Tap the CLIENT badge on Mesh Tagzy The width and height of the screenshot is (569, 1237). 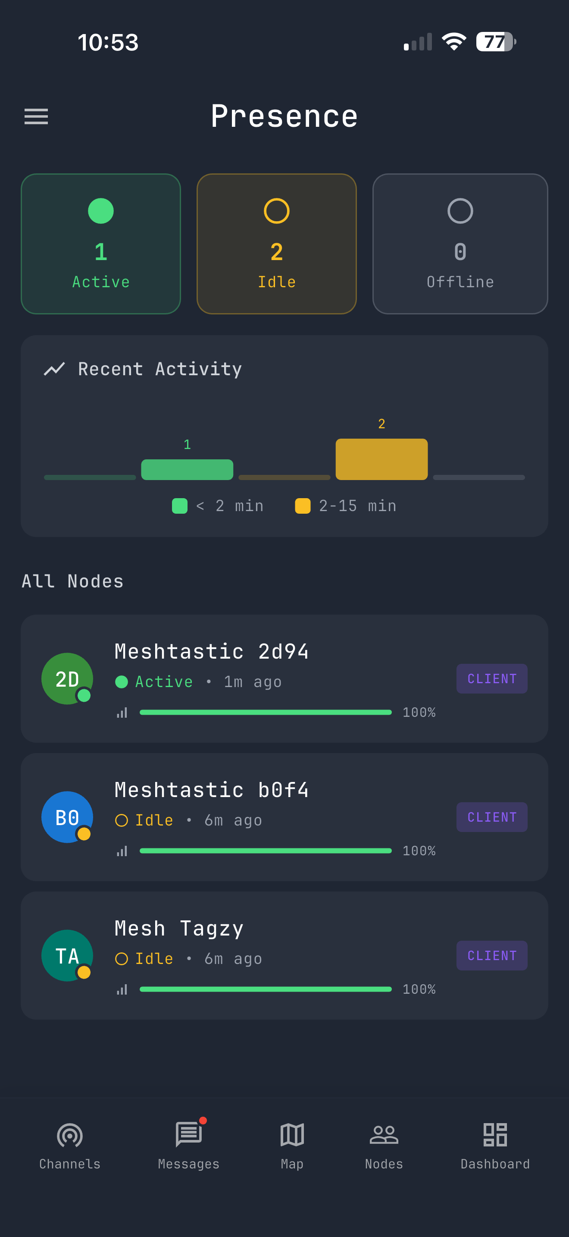[491, 955]
